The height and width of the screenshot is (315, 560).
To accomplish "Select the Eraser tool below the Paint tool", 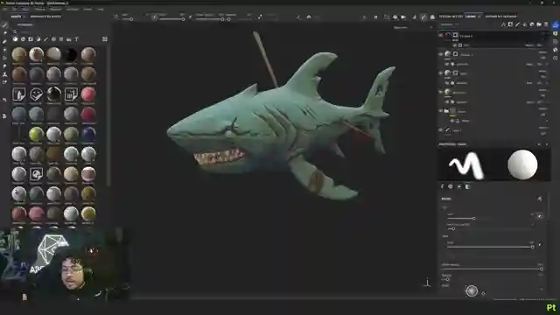I will tap(4, 33).
